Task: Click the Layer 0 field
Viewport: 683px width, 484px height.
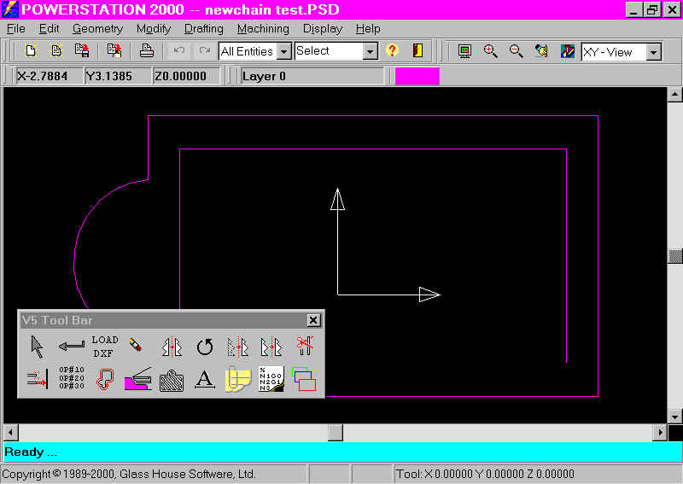Action: (311, 76)
